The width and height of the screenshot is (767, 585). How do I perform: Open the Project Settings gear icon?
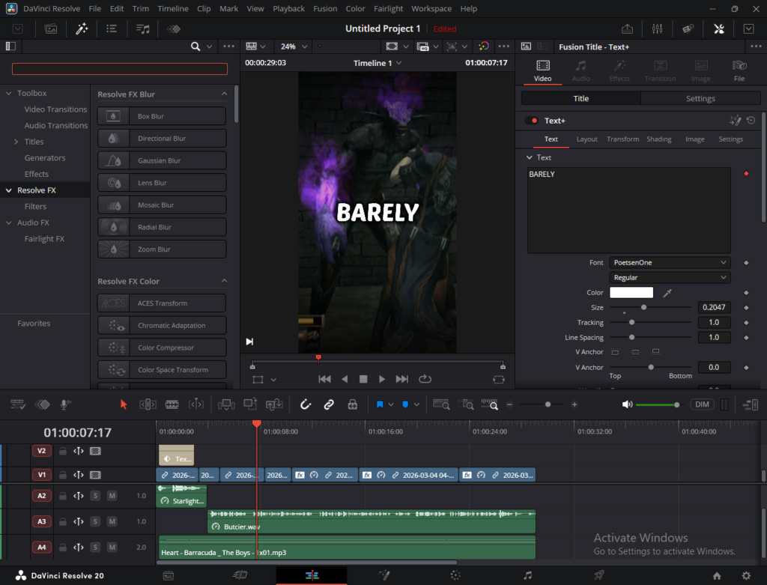[746, 576]
